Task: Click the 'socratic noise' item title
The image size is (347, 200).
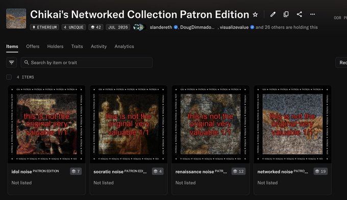Action: (x=108, y=172)
